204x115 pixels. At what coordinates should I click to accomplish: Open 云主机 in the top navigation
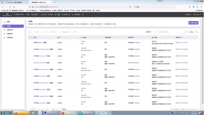pos(44,14)
